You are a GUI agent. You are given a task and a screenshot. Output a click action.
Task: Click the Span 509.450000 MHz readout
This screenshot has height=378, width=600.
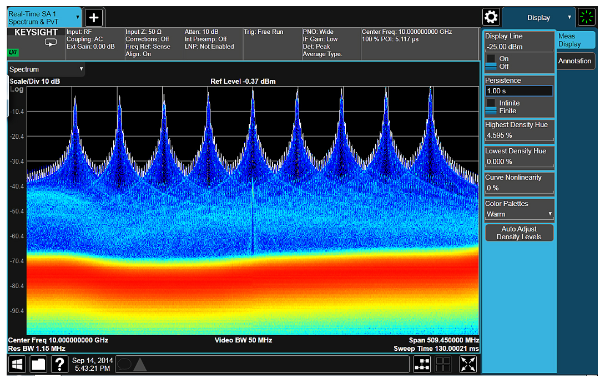pos(444,340)
